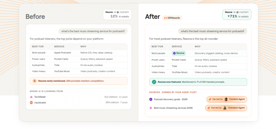Image resolution: width=276 pixels, height=129 pixels.
Task: Click the After panel's podcast question bubble
Action: click(x=213, y=31)
